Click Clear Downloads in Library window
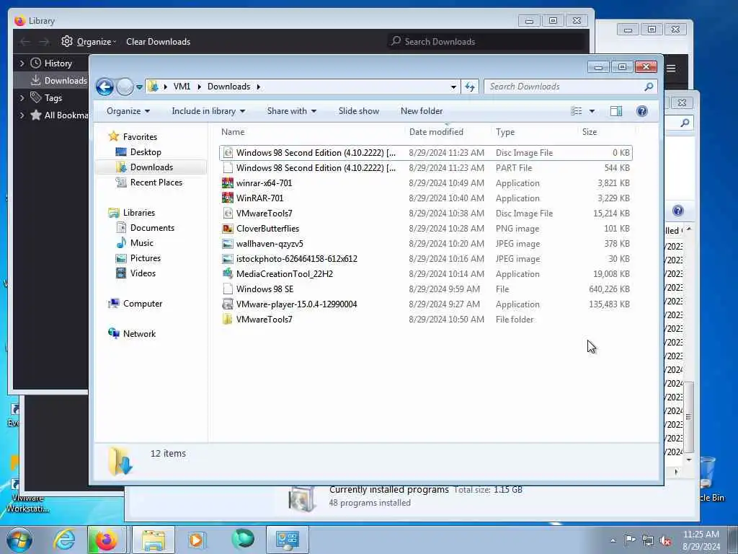The image size is (738, 554). [158, 41]
